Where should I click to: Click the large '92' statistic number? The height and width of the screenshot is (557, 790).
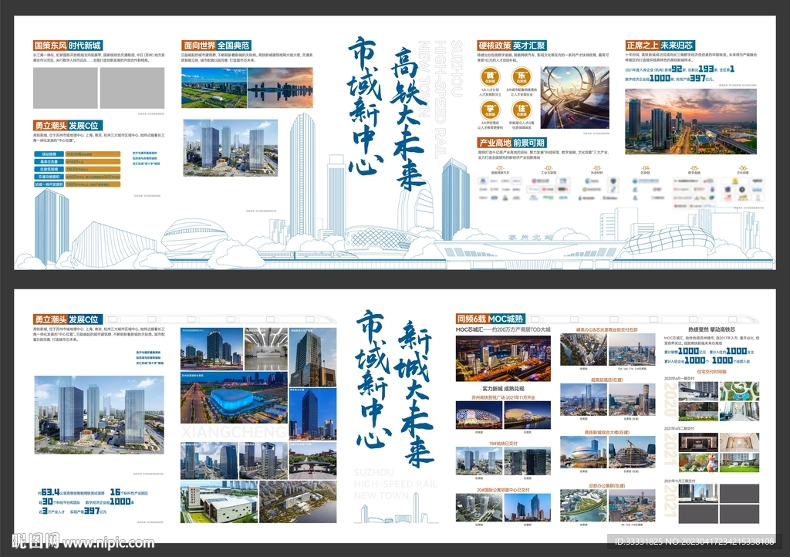pyautogui.click(x=676, y=69)
